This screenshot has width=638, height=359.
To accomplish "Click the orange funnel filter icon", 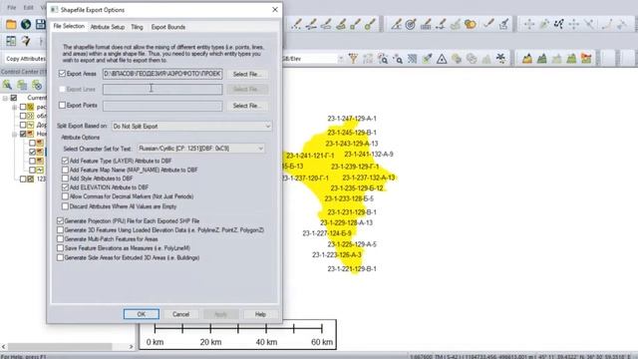I will tap(353, 59).
